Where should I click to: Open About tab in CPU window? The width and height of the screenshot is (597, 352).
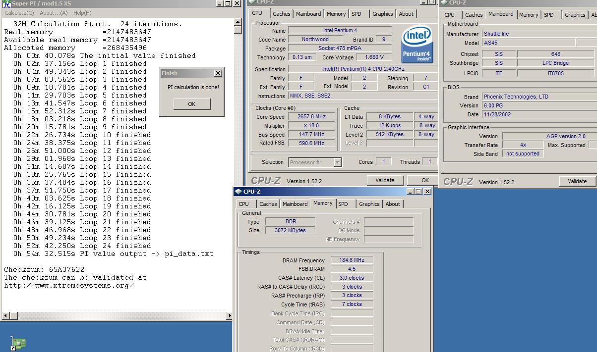[x=406, y=14]
